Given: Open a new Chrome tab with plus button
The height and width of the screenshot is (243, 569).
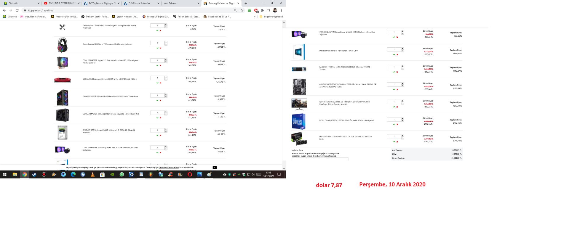Looking at the screenshot, I should point(246,3).
